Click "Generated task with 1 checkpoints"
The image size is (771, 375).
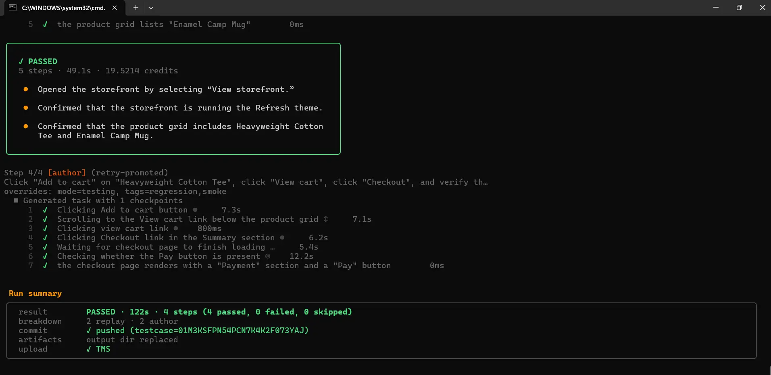pyautogui.click(x=103, y=200)
